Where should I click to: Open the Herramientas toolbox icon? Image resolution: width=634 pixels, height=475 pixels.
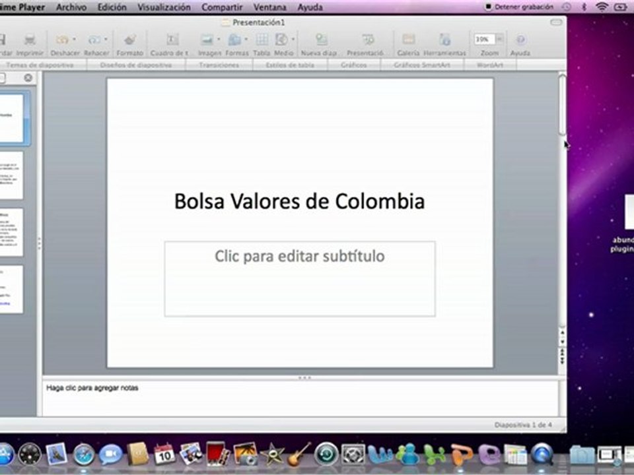444,39
